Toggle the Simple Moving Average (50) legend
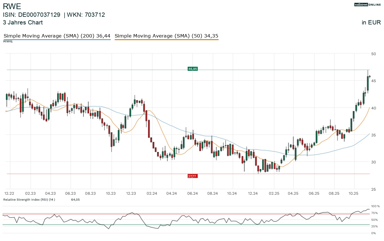The image size is (384, 241). [166, 36]
